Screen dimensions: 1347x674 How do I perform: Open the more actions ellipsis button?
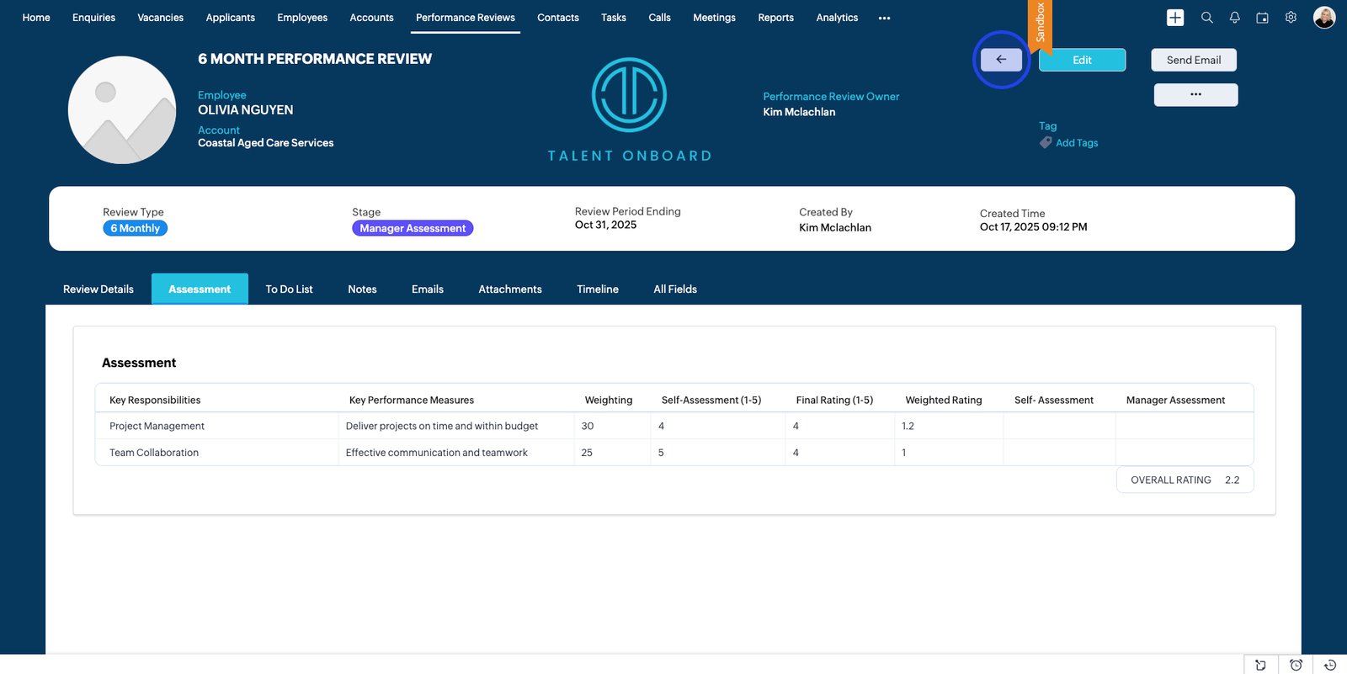[x=1195, y=94]
